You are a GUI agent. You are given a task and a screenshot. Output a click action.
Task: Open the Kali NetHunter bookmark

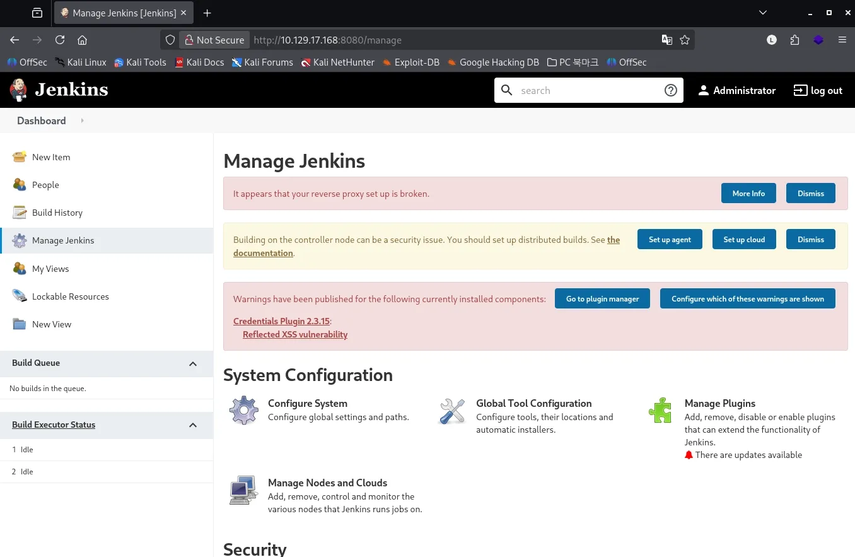(337, 62)
